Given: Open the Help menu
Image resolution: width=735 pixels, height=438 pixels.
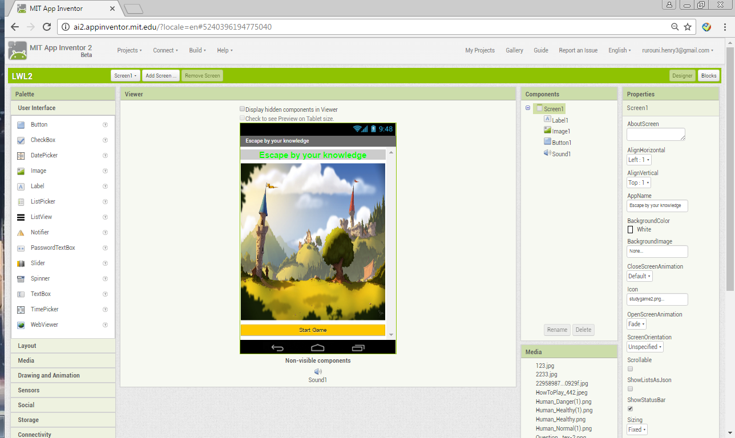Looking at the screenshot, I should tap(225, 50).
